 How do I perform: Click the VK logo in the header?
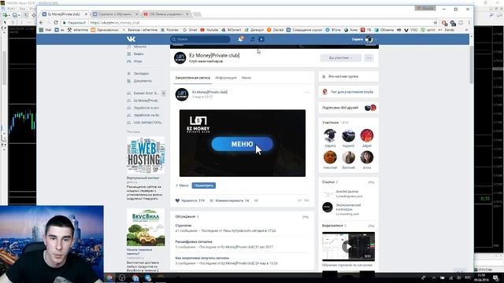131,39
